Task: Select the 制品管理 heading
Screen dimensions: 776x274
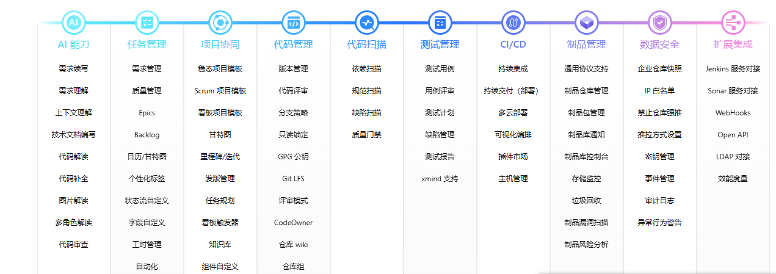Action: tap(586, 45)
